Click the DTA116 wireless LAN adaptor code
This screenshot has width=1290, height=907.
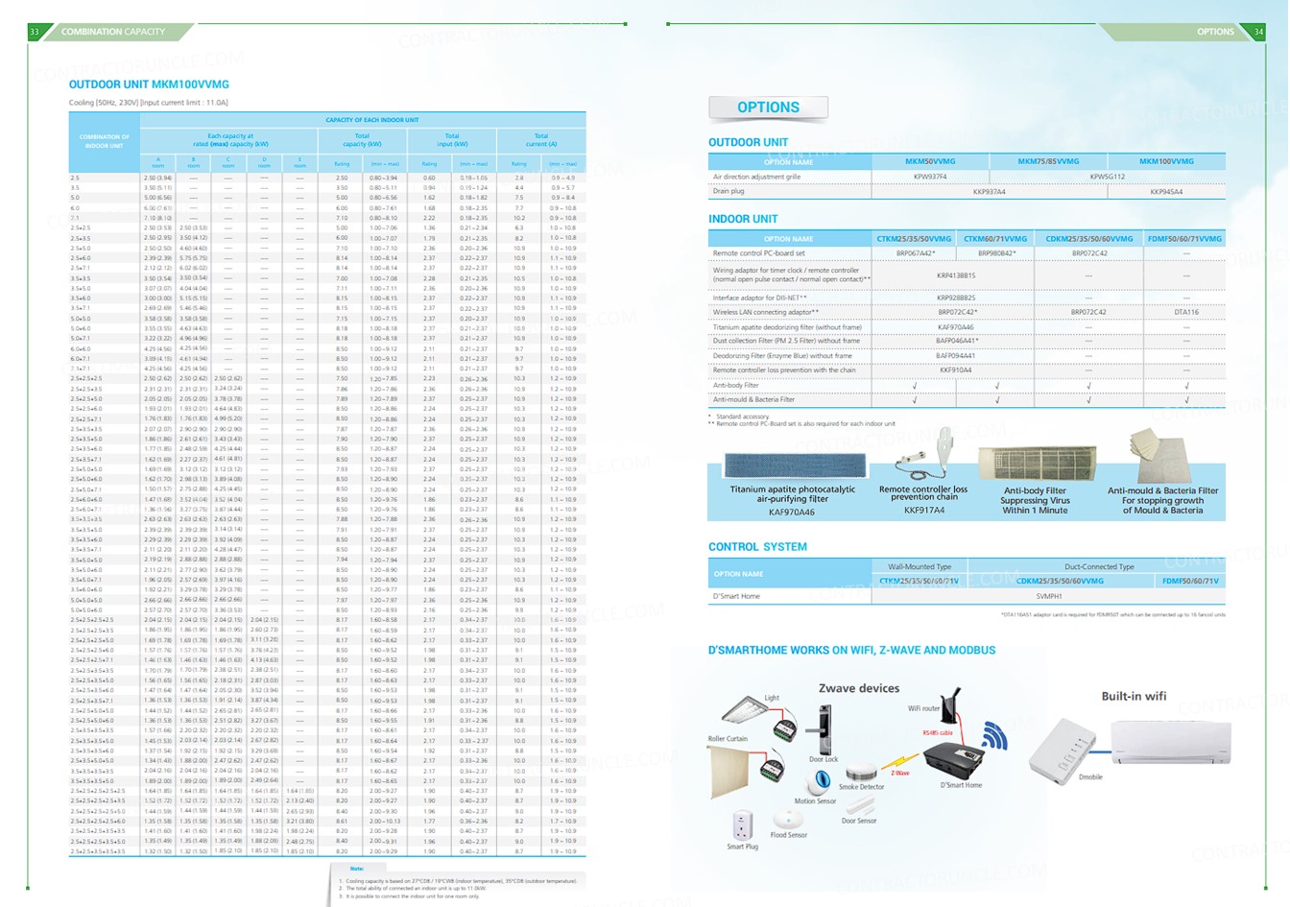click(1186, 312)
